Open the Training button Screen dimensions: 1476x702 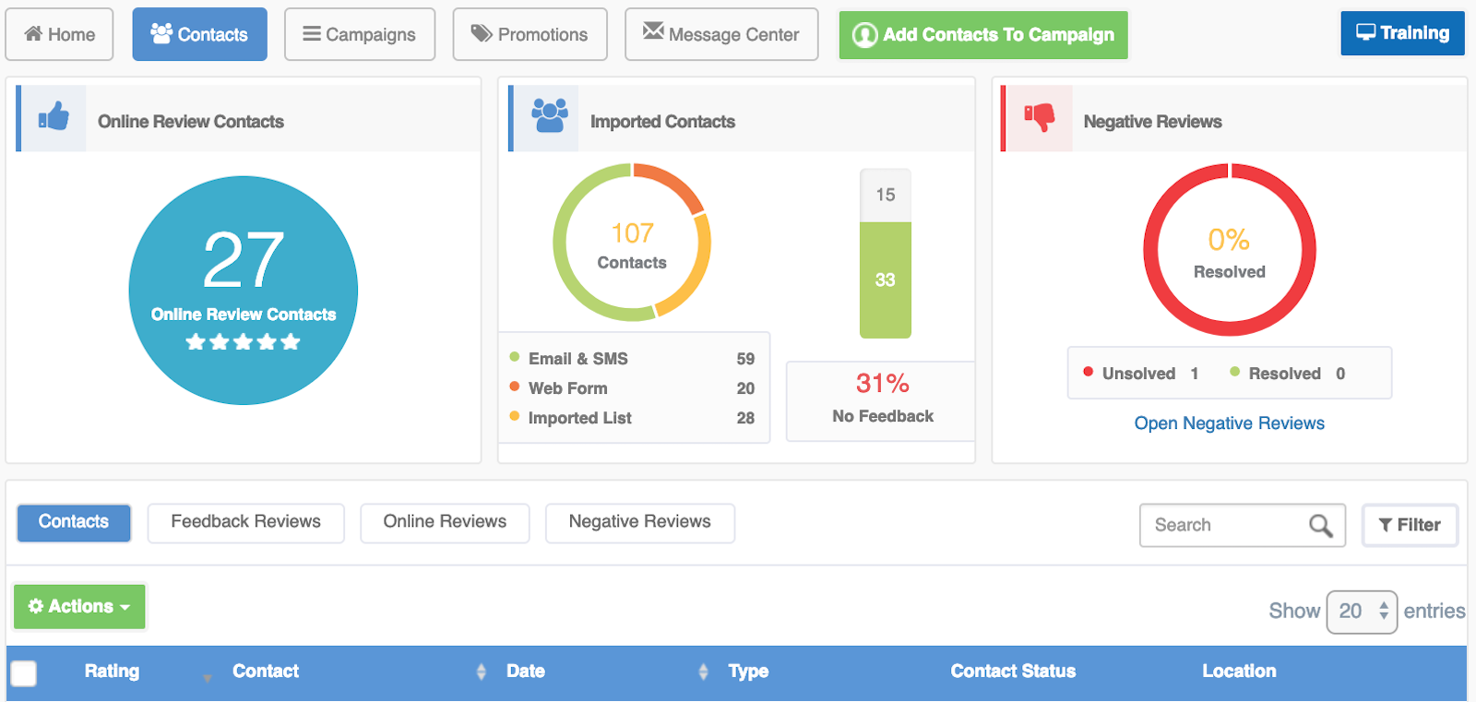(1402, 33)
